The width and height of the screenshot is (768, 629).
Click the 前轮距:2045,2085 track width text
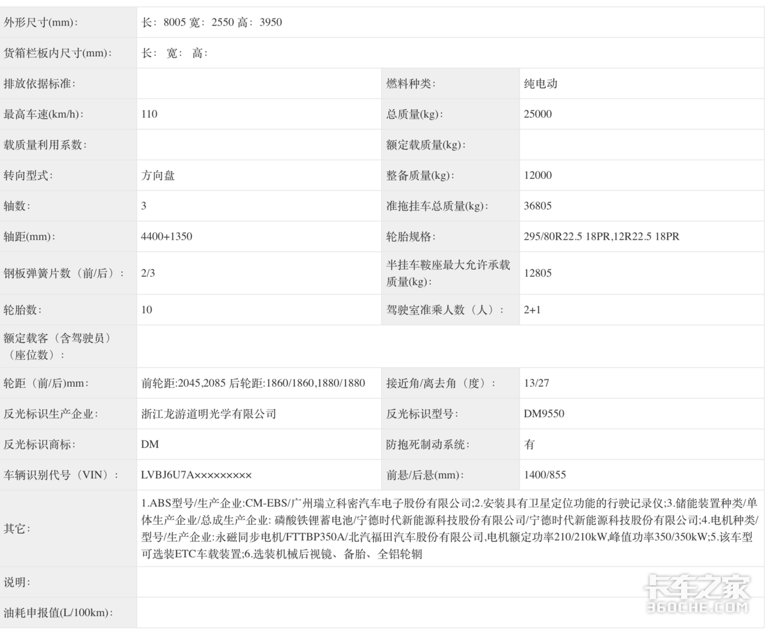[x=184, y=384]
